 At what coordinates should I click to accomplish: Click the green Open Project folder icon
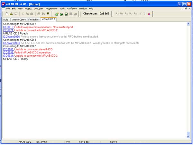(61, 14)
